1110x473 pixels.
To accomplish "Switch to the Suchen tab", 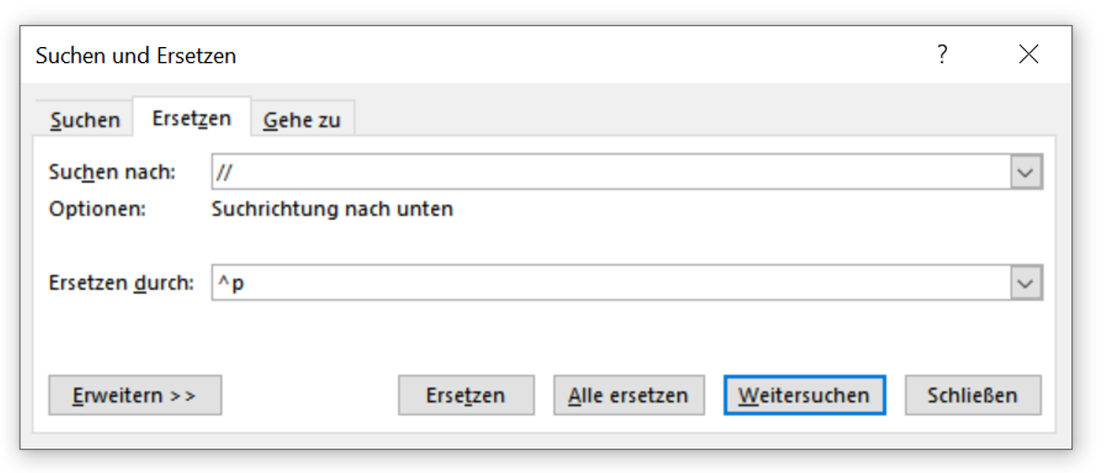I will pyautogui.click(x=85, y=120).
